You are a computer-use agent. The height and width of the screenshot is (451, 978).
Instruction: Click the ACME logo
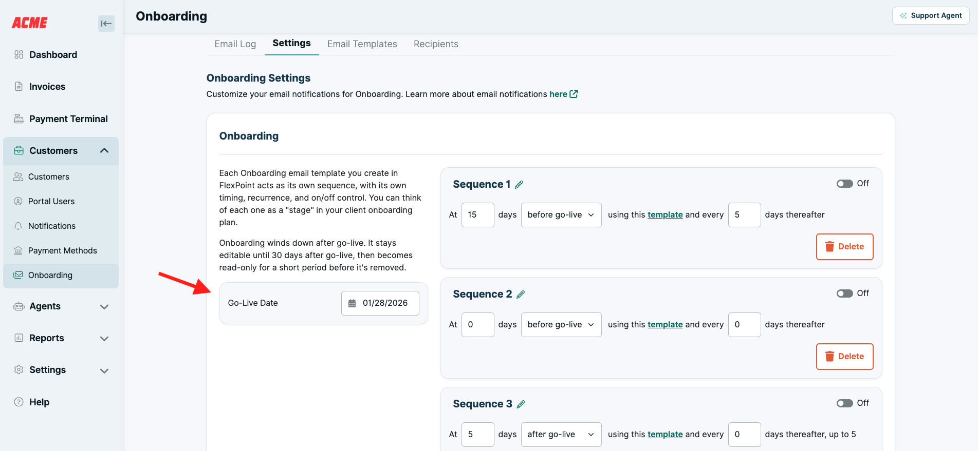[30, 23]
